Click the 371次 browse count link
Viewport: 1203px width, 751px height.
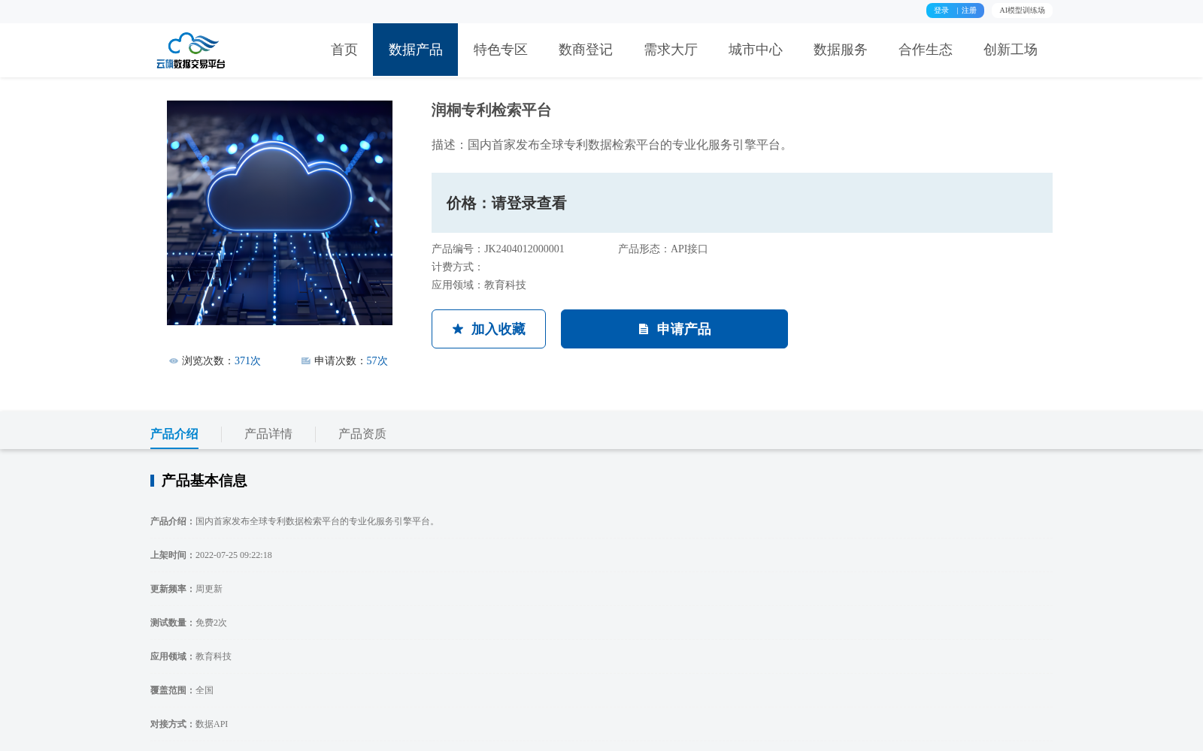[x=247, y=361]
